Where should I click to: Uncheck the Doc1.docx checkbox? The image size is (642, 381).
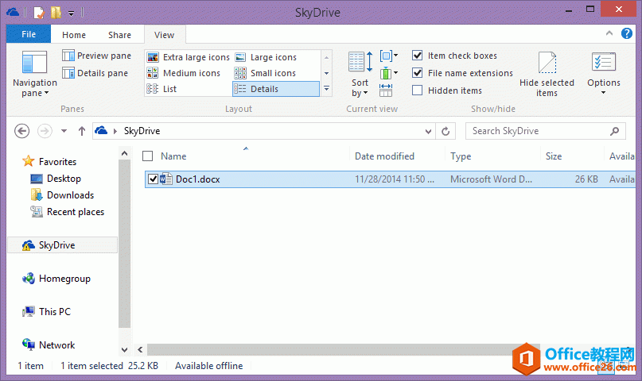(x=153, y=179)
